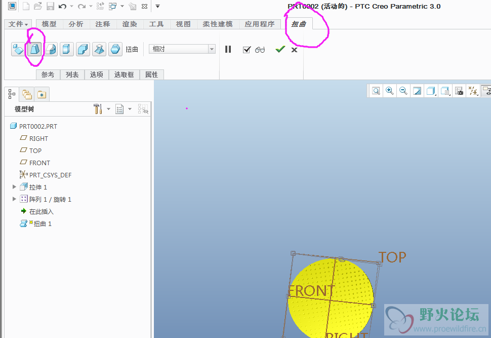Open the Datum Display Filters icon
Screen dimensions: 491x338
click(473, 91)
